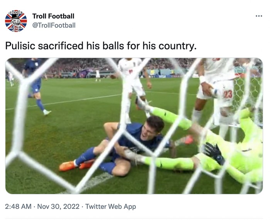This screenshot has width=270, height=220.
Task: Click the Troll Football display name
Action: point(53,16)
